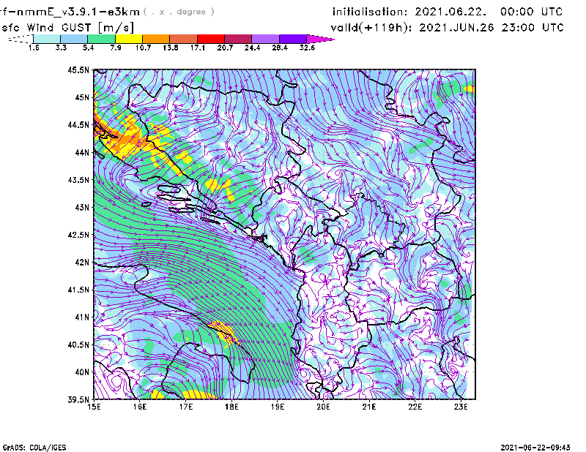Click the longitude label 17E
586x452 pixels.
coord(186,407)
